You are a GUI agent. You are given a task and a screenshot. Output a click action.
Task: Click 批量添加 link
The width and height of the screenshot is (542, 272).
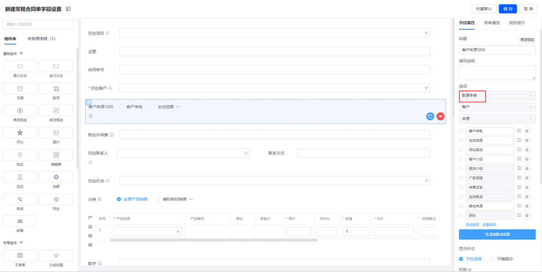coord(489,225)
